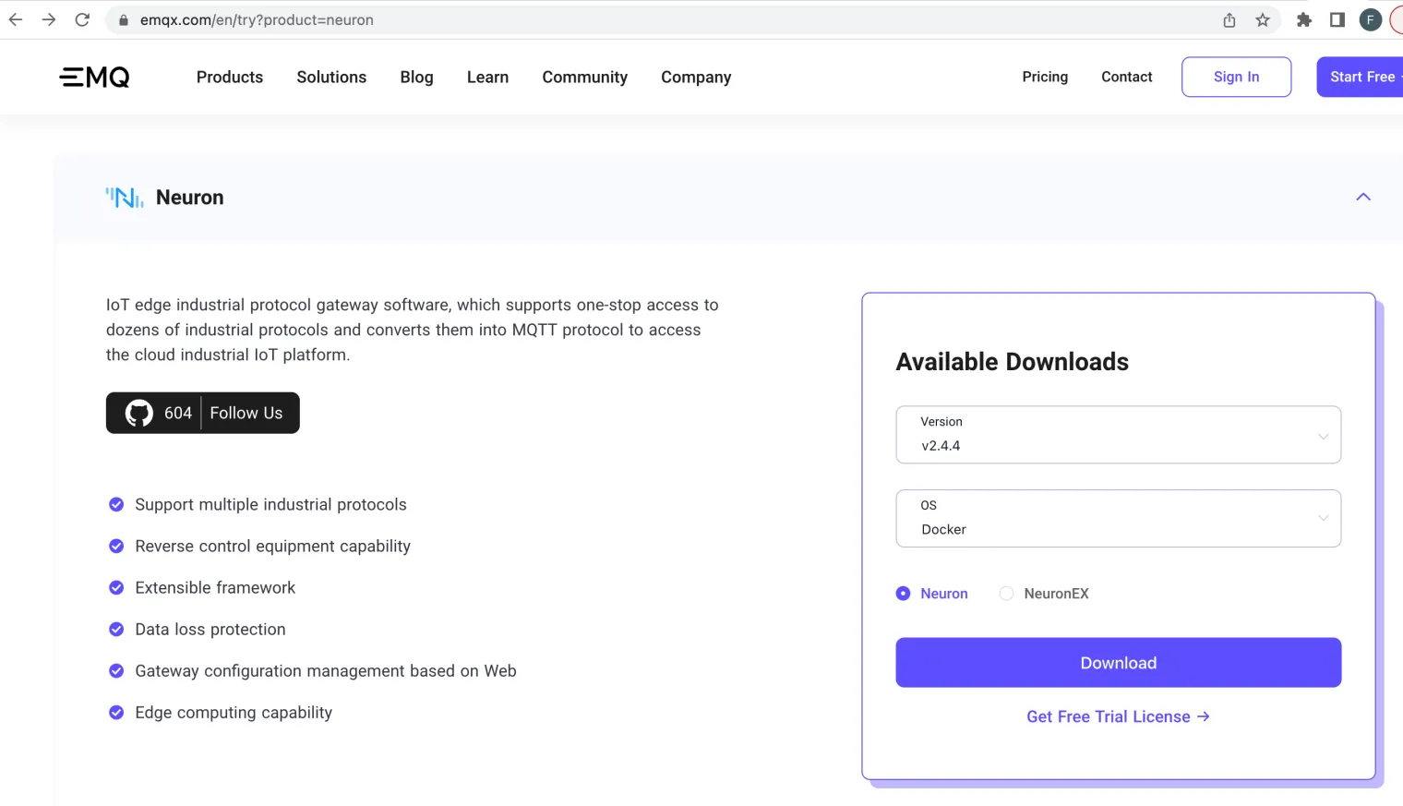
Task: Bookmark this page using the star icon
Action: click(1262, 18)
